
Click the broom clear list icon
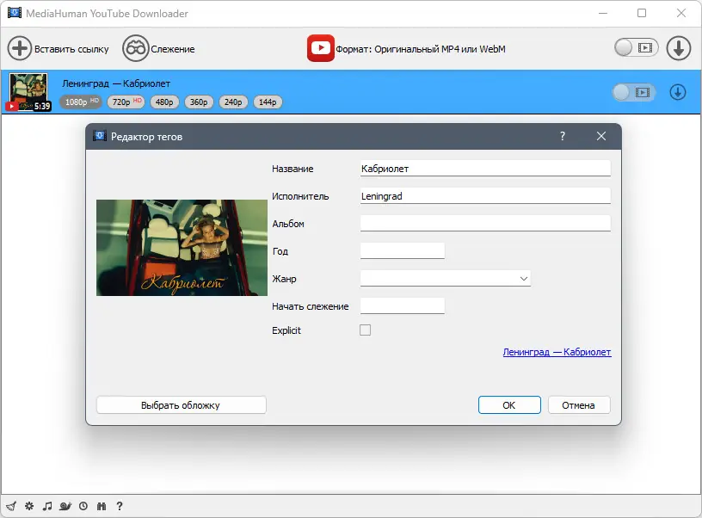[x=11, y=506]
